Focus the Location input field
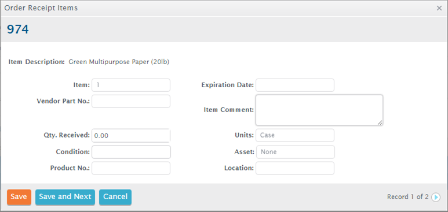448x212 pixels. (295, 168)
